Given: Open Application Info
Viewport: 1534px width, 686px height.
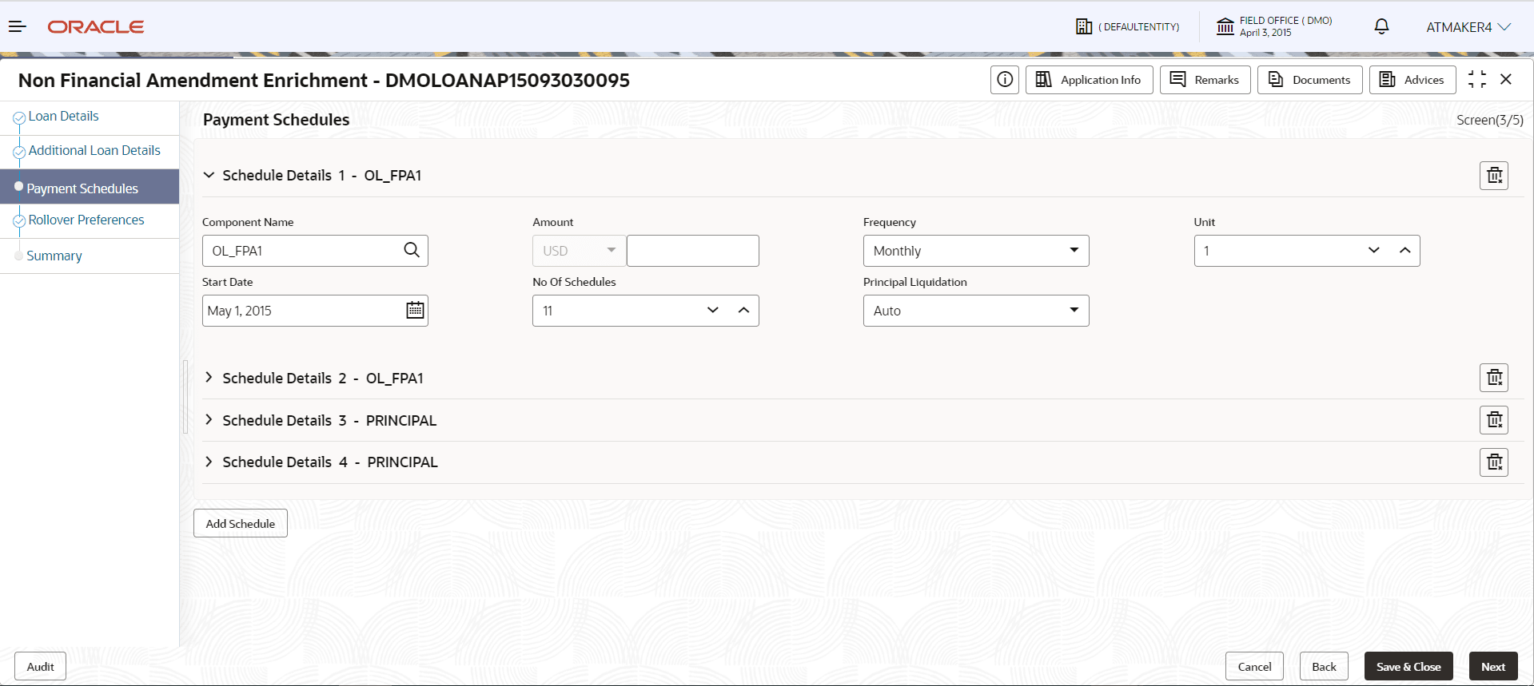Looking at the screenshot, I should coord(1089,80).
